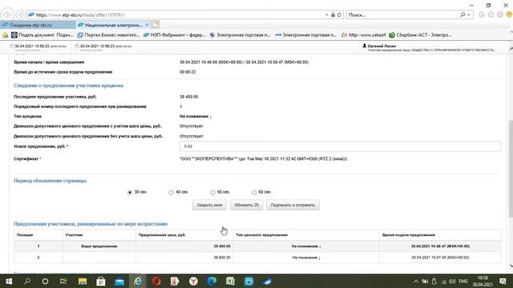The image size is (513, 288).
Task: Open Сбербанк-АСТ bookmark
Action: tap(420, 35)
